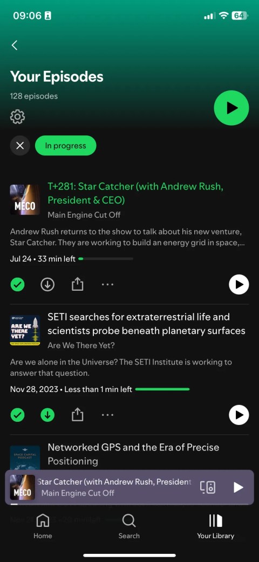This screenshot has height=562, width=259.
Task: Tap MECO artwork in mini player
Action: (x=23, y=487)
